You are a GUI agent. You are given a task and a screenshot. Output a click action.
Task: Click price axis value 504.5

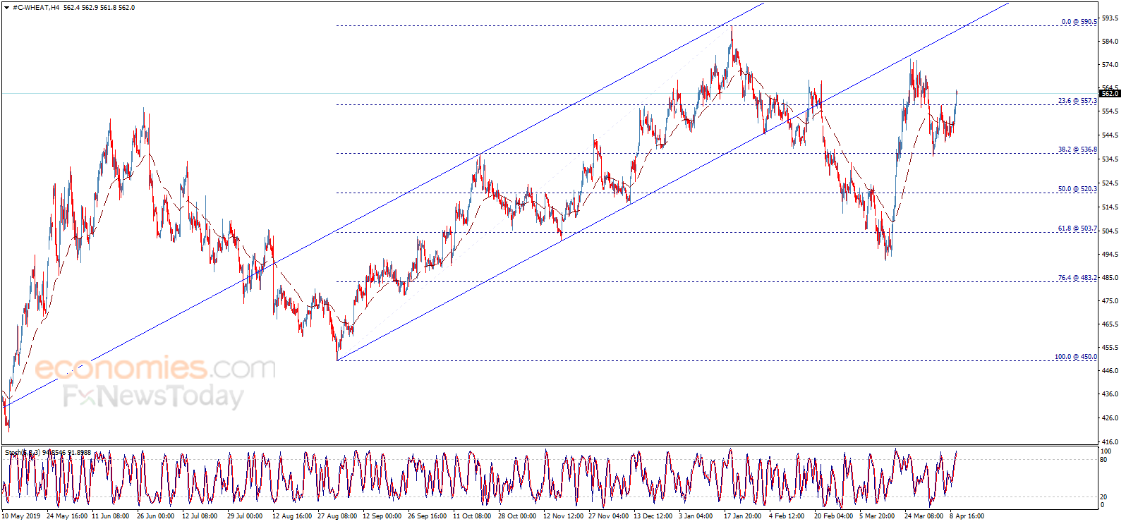pyautogui.click(x=1110, y=231)
